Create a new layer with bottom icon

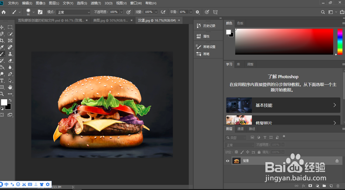coord(331,186)
